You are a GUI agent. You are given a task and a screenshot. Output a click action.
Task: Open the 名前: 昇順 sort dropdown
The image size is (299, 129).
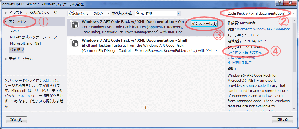click(x=158, y=13)
